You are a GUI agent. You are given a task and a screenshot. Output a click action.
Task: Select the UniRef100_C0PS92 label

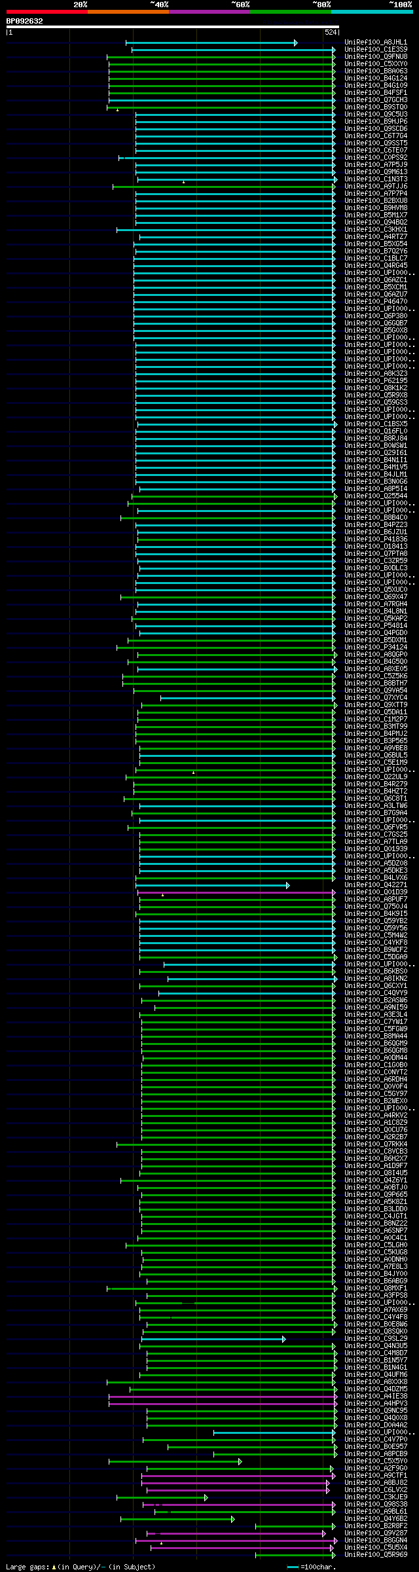(x=376, y=158)
